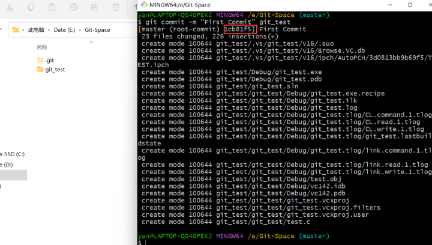Viewport: 432px width, 245px height.
Task: Click the Git Bash logo in MINGW64 title bar
Action: coord(144,5)
